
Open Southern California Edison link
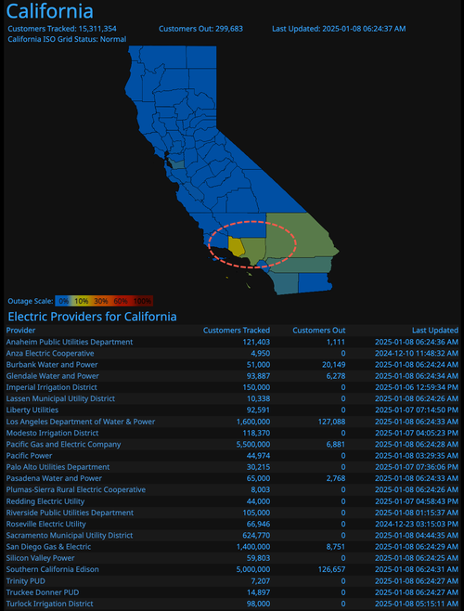pos(53,569)
